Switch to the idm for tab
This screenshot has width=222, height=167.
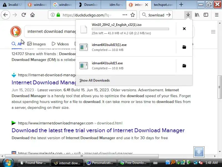pos(113,5)
